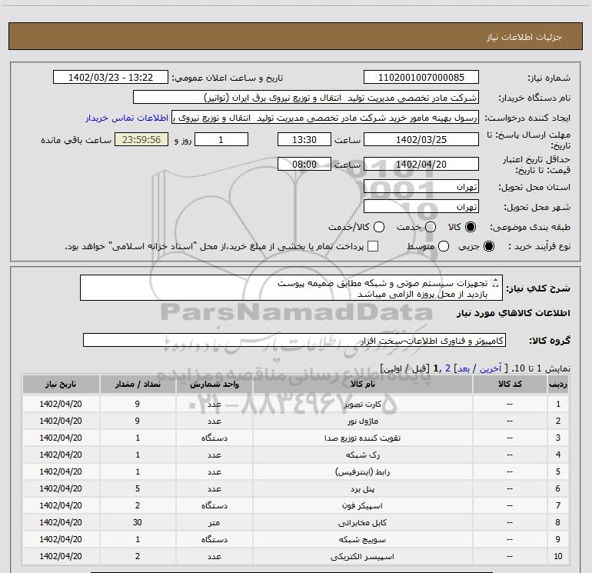Image resolution: width=592 pixels, height=573 pixels.
Task: Select the پنل برد item row
Action: (295, 488)
